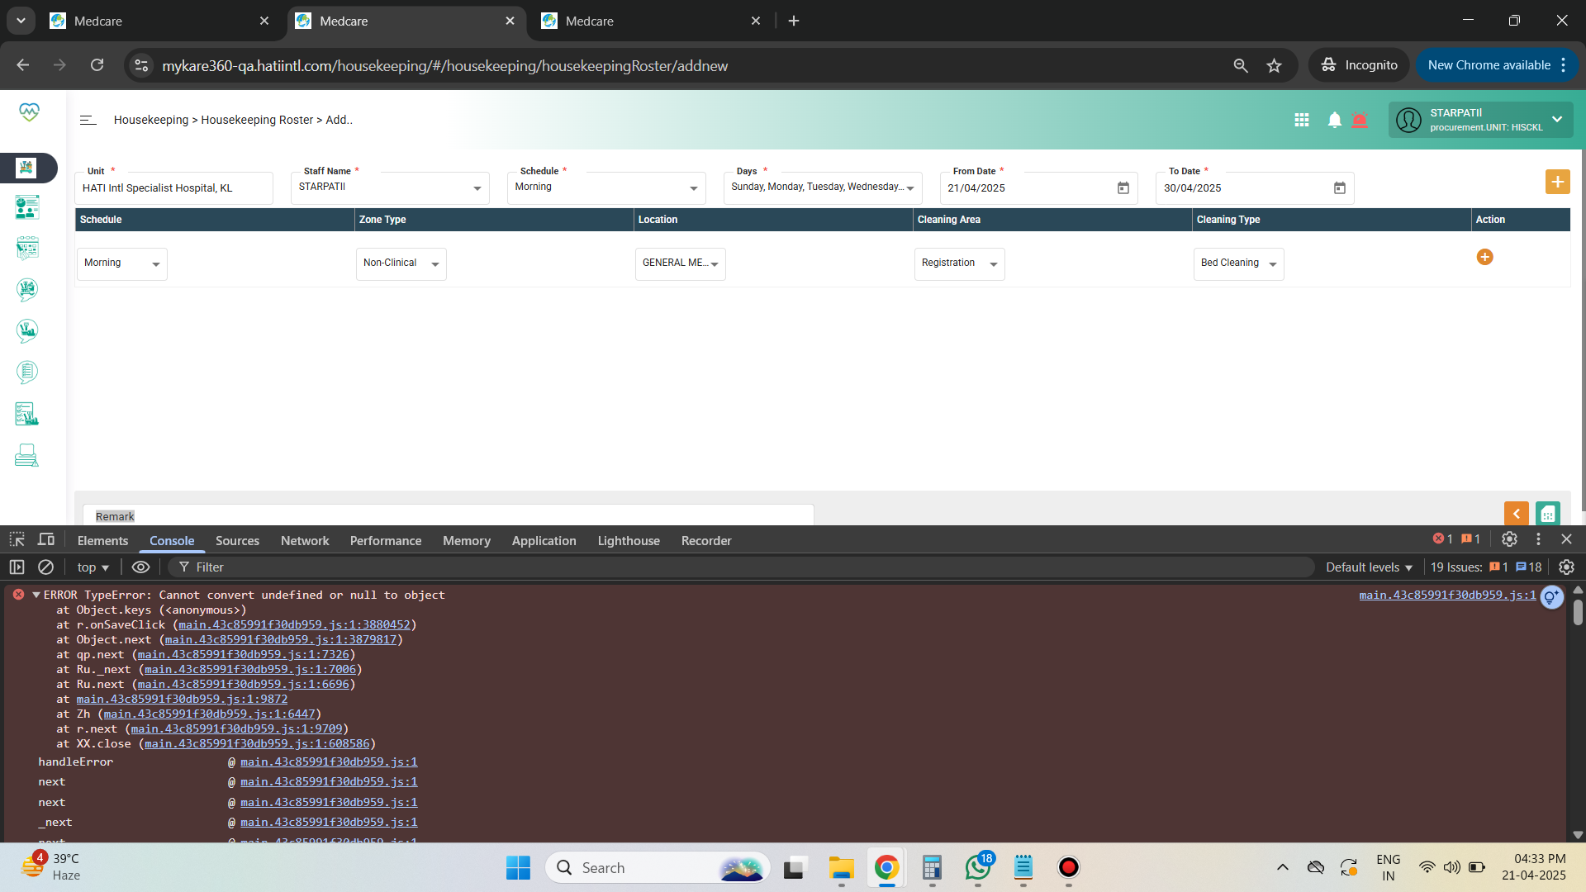Switch to the Performance tab
The width and height of the screenshot is (1586, 892).
(x=386, y=540)
